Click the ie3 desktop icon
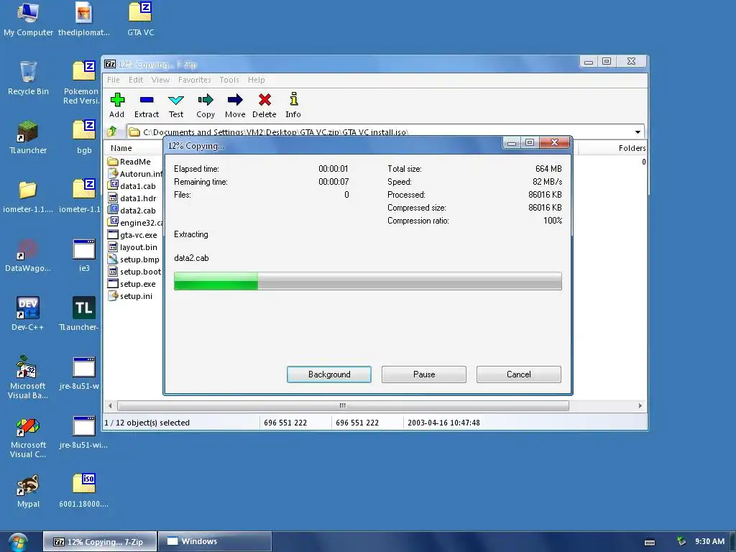This screenshot has width=736, height=552. coord(84,255)
